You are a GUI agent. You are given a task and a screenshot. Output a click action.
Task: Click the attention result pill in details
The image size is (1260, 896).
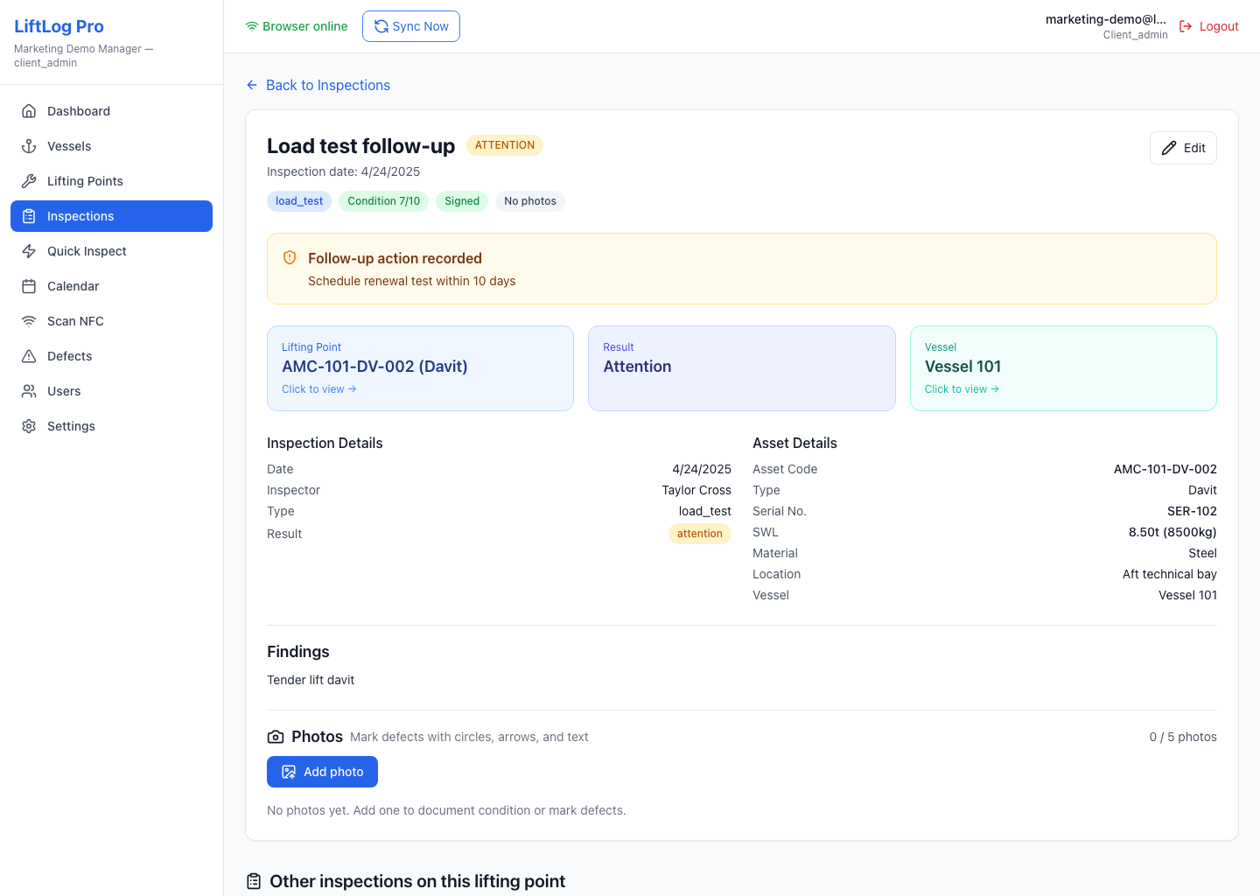tap(700, 534)
